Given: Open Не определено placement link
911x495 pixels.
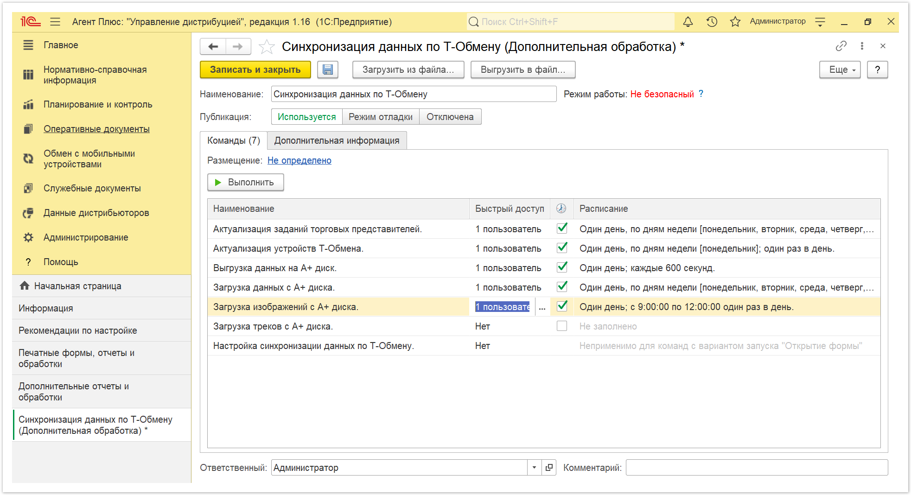Looking at the screenshot, I should (299, 160).
